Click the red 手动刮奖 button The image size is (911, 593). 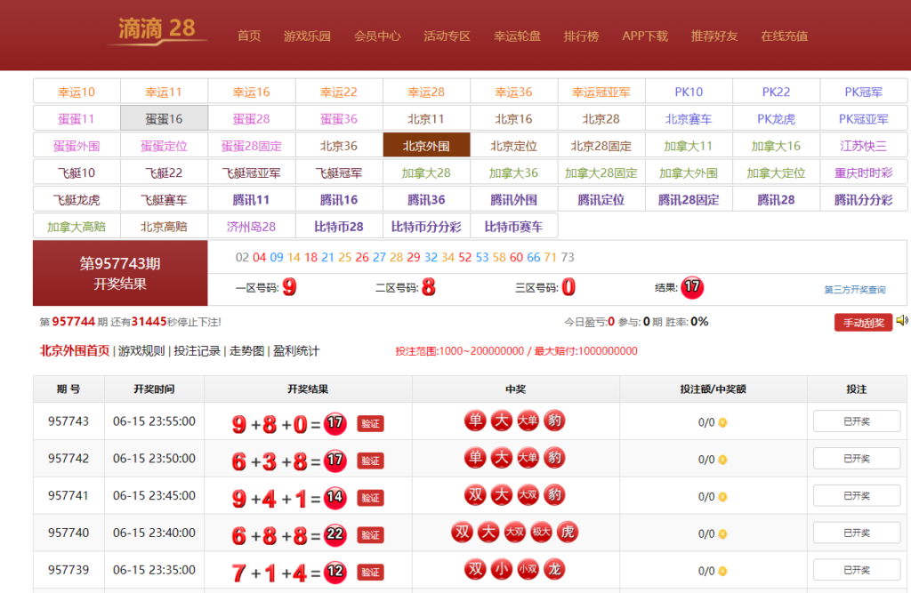862,323
